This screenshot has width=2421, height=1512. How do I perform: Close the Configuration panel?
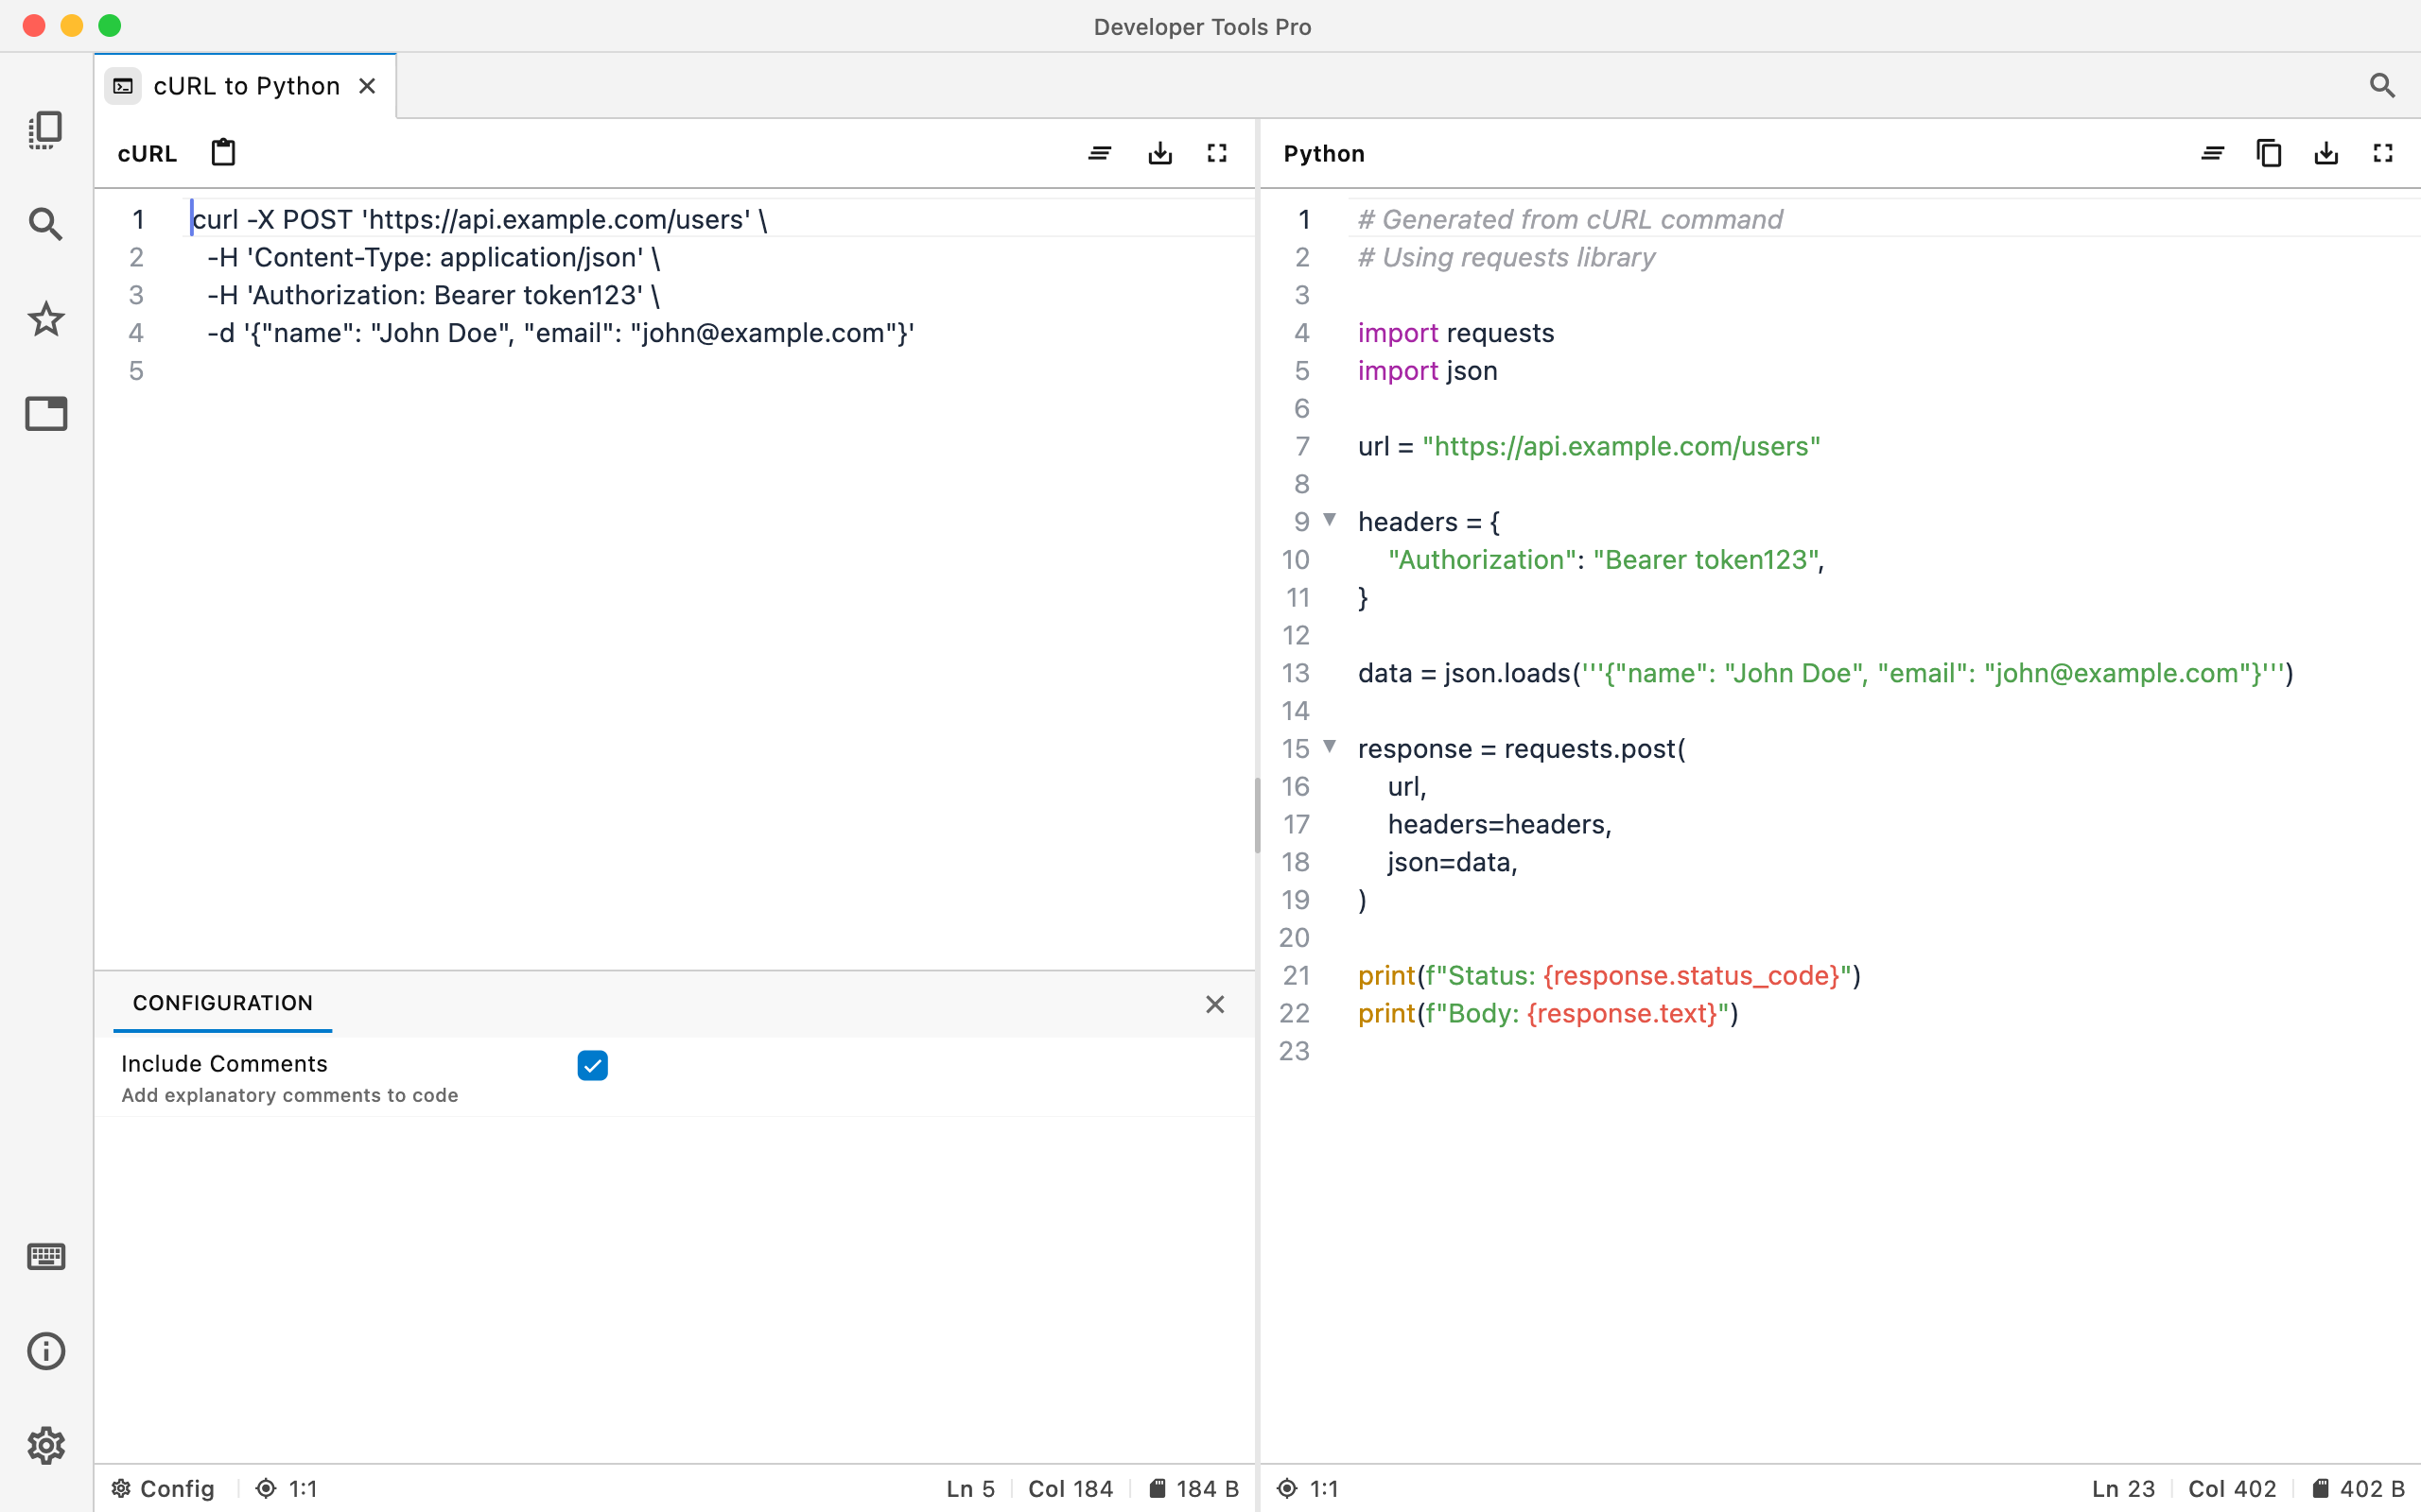(1214, 1004)
